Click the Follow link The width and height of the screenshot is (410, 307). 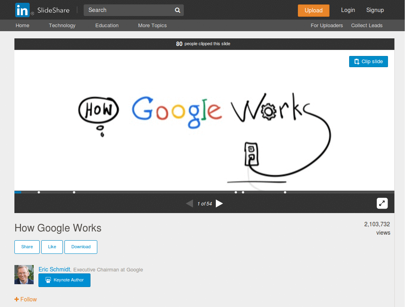pyautogui.click(x=26, y=299)
